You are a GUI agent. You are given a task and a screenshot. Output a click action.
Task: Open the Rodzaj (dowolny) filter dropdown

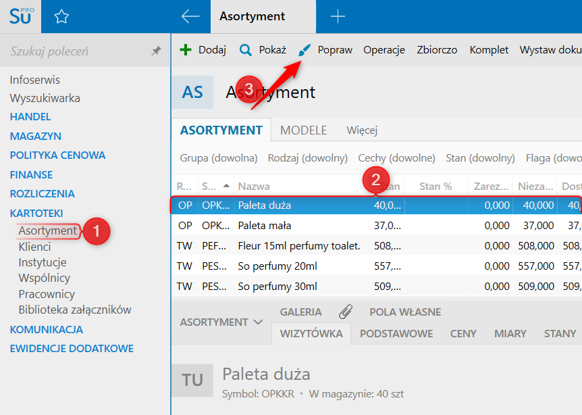point(307,158)
